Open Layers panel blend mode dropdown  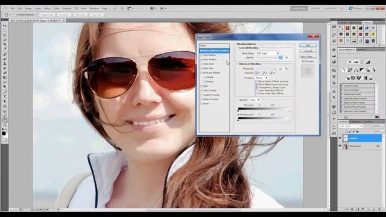(350, 126)
